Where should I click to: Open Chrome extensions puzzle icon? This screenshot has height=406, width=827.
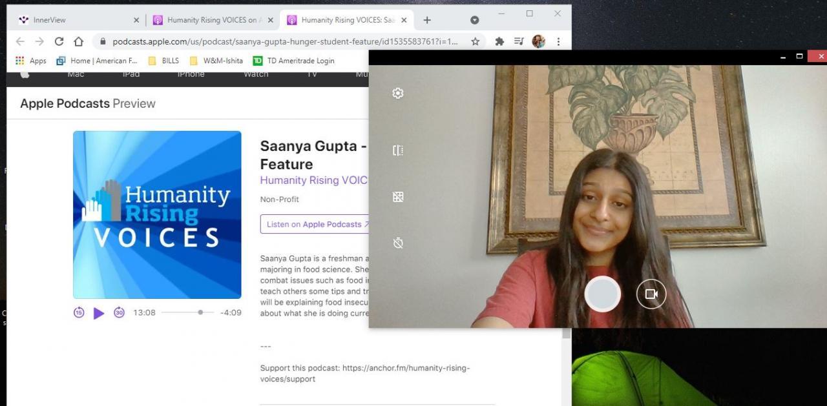499,41
